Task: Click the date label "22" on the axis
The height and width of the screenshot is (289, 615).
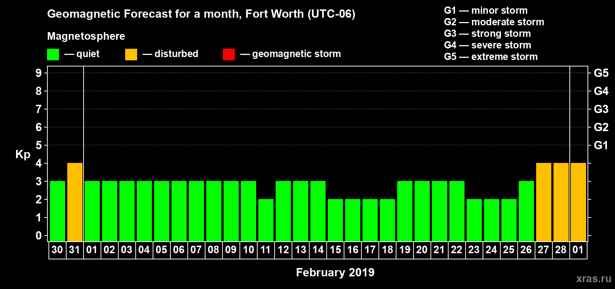Action: tap(457, 250)
